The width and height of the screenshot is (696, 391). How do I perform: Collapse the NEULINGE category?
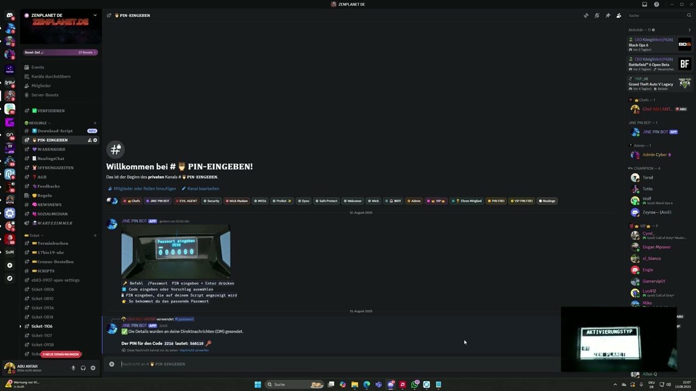[39, 123]
